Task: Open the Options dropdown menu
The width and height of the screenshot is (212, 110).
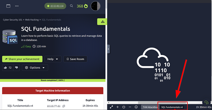Action: point(35,68)
